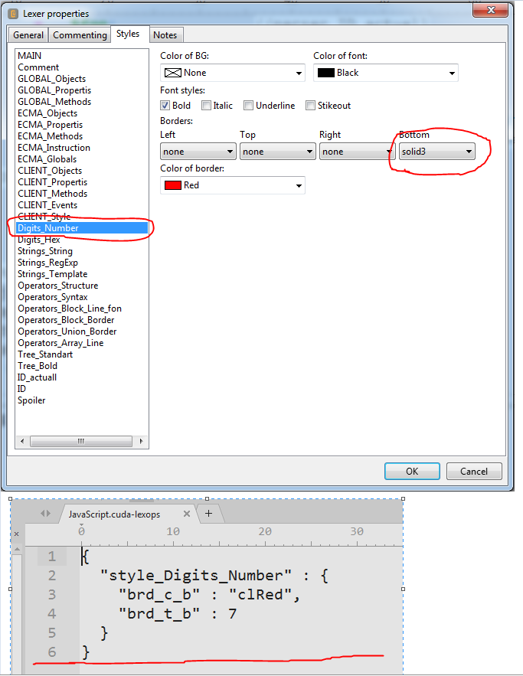This screenshot has width=523, height=676.
Task: Open the Left border type dropdown
Action: click(198, 152)
